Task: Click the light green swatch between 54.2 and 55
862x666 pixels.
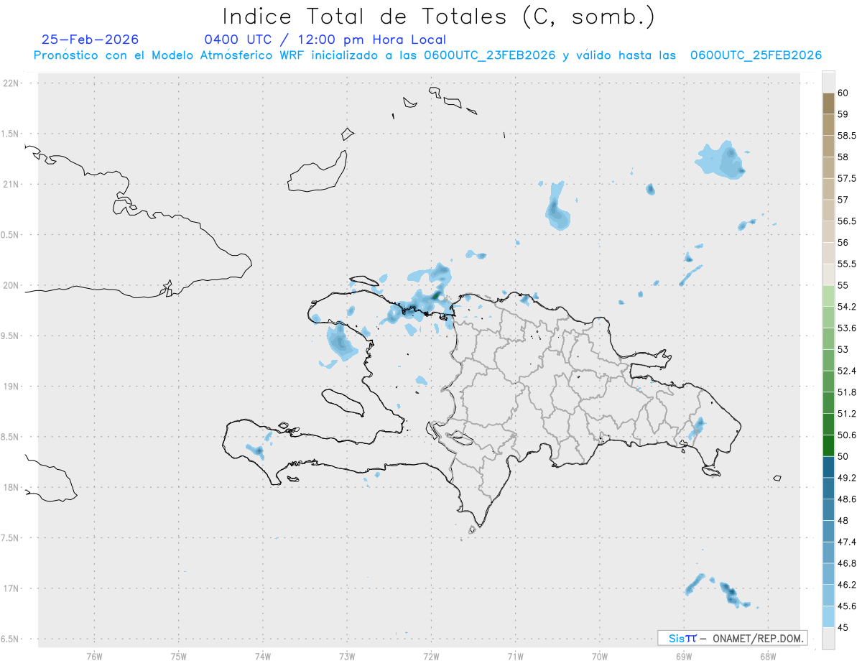Action: click(828, 296)
